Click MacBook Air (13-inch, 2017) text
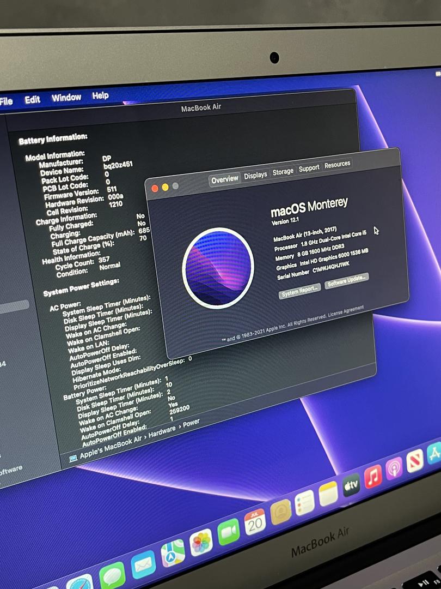 pos(305,234)
